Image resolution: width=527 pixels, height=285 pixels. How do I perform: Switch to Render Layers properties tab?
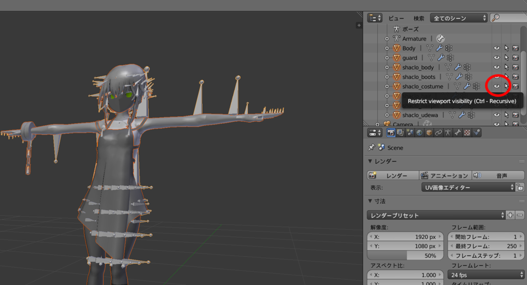click(400, 133)
